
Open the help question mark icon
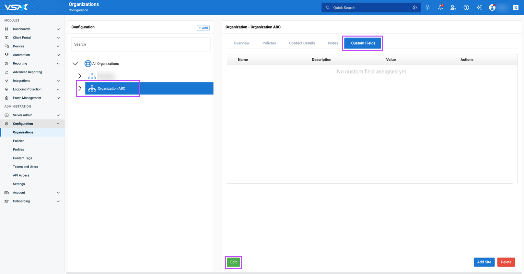click(466, 8)
